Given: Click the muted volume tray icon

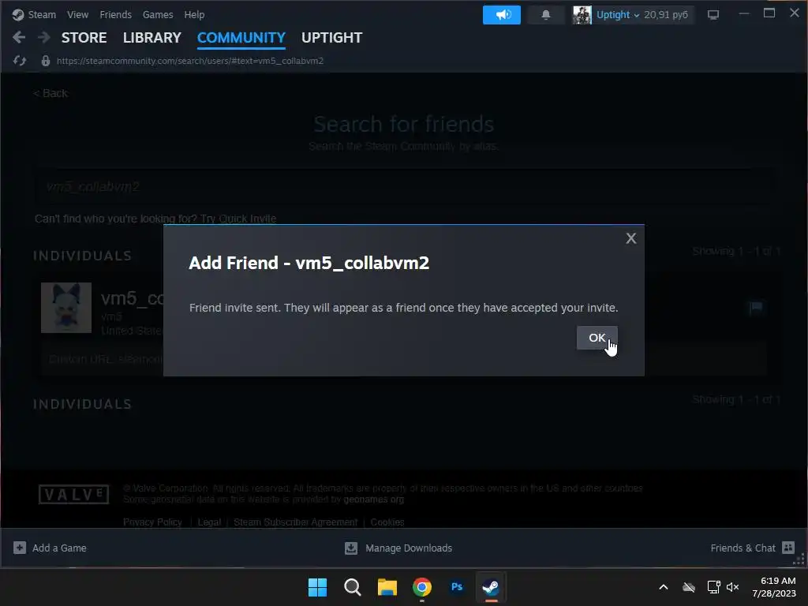Looking at the screenshot, I should (x=733, y=587).
